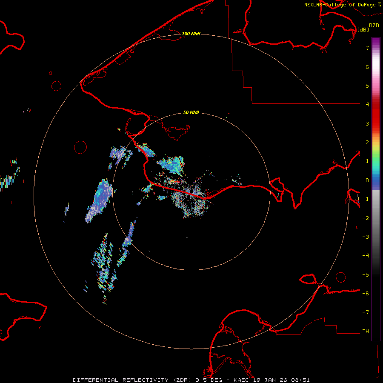Select the -2 dB scale tick label

(x=366, y=218)
